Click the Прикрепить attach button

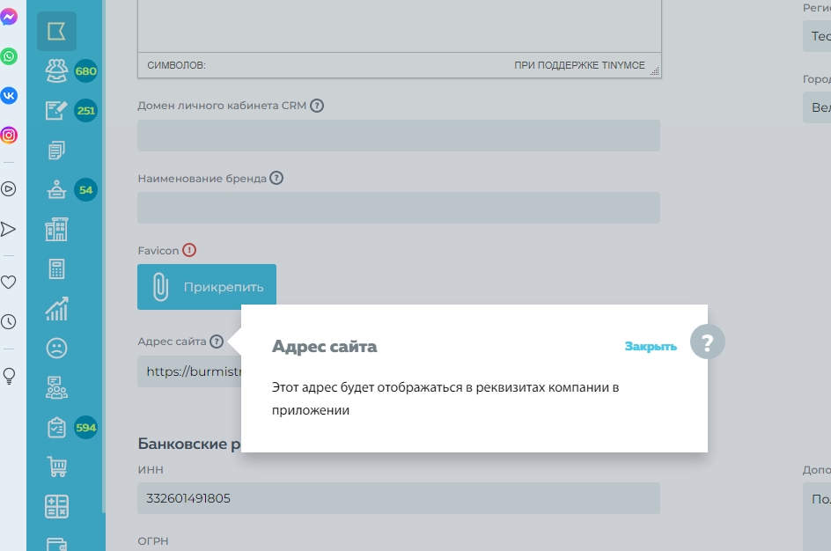pos(207,287)
